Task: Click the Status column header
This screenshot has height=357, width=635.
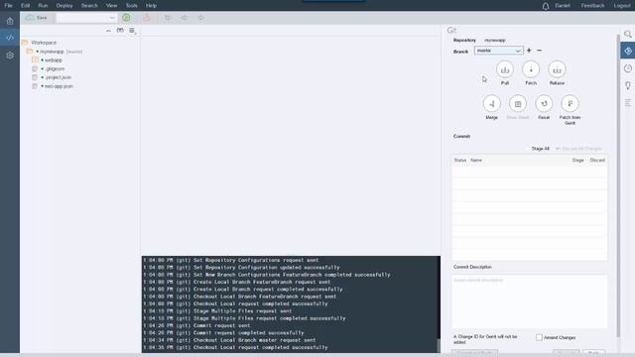Action: click(460, 161)
